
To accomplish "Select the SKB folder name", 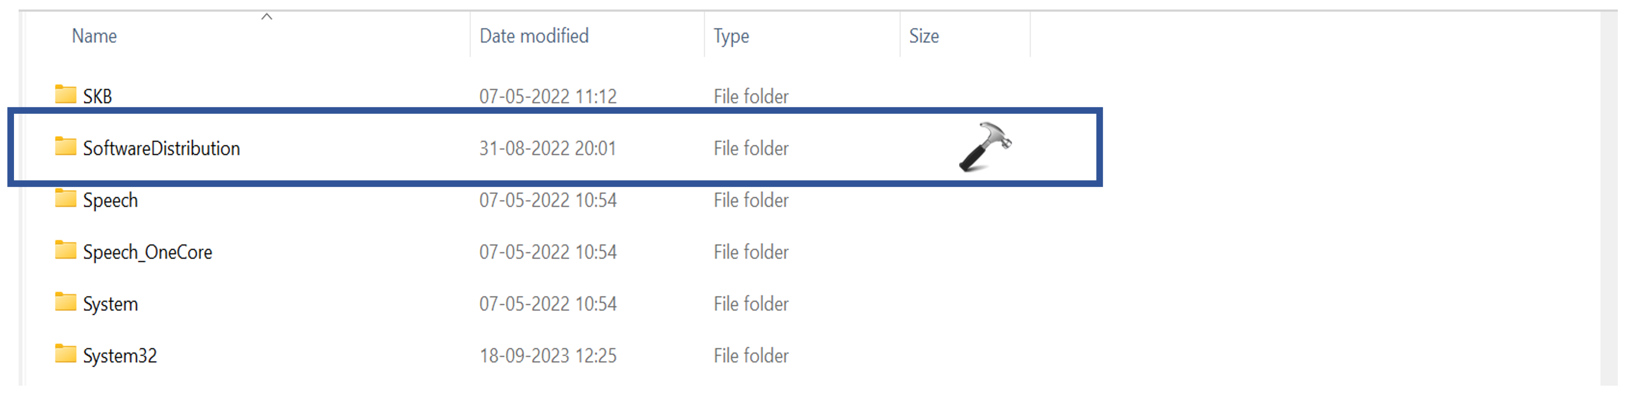I will point(97,96).
